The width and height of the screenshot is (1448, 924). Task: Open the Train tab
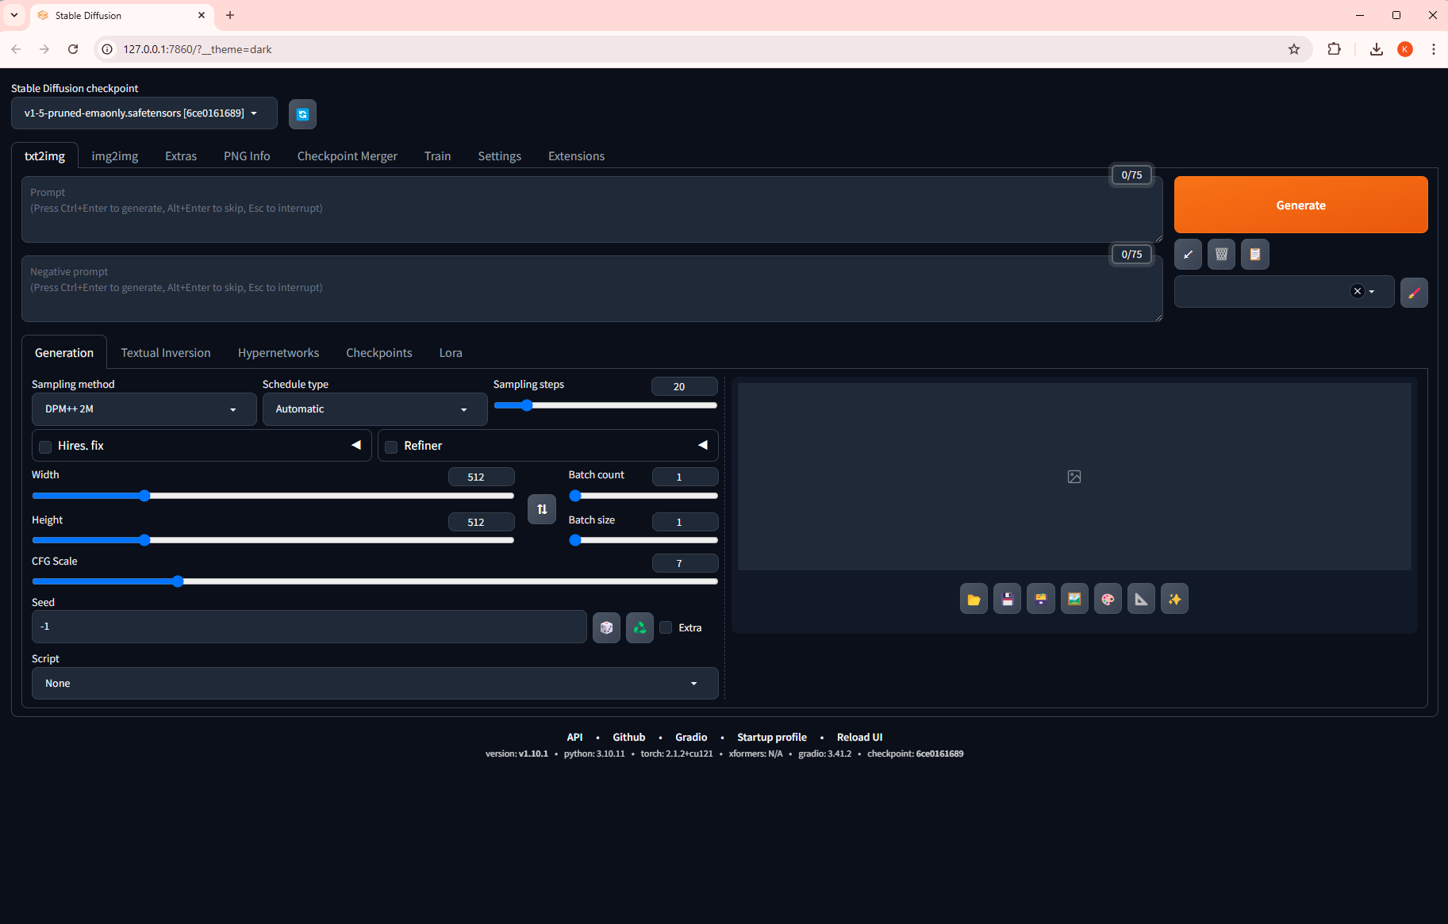pyautogui.click(x=437, y=156)
